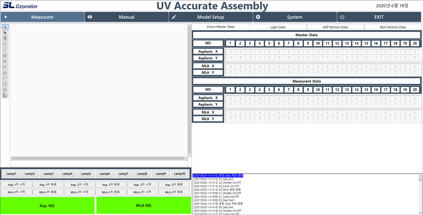This screenshot has height=215, width=423.
Task: Activate the hand pan tool
Action: (5, 38)
